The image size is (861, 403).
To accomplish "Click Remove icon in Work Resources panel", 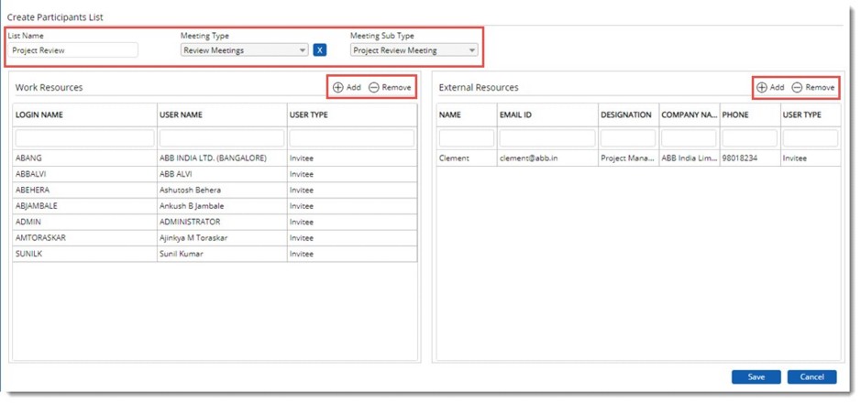I will click(x=374, y=88).
